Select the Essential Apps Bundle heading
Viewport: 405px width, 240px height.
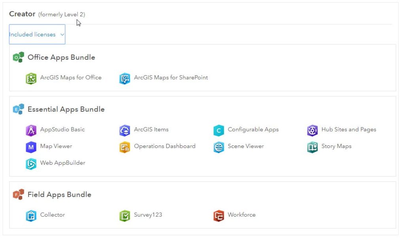[x=66, y=109]
